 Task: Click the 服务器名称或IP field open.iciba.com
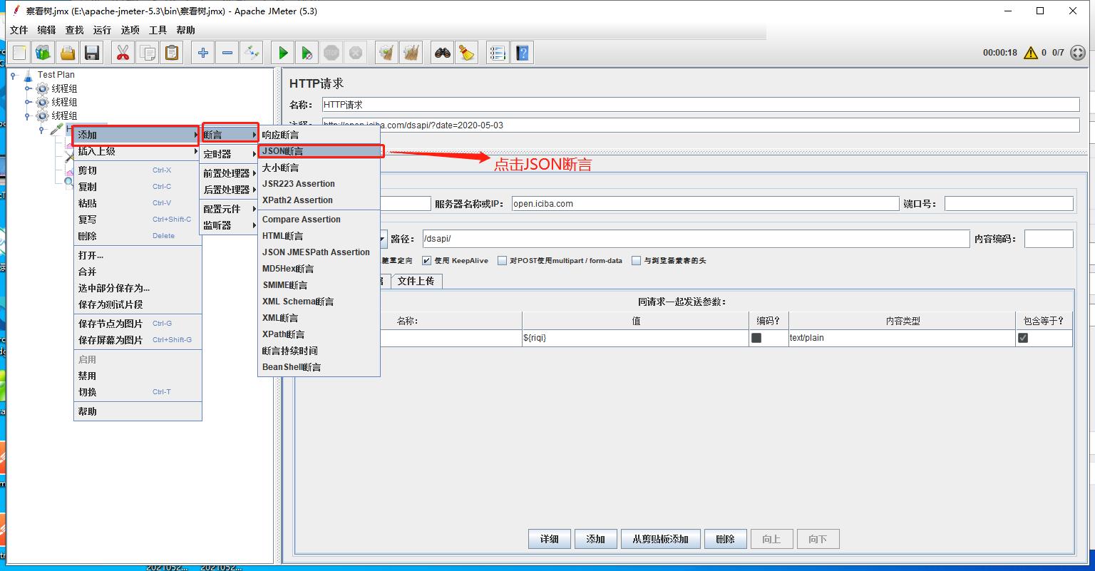[705, 204]
